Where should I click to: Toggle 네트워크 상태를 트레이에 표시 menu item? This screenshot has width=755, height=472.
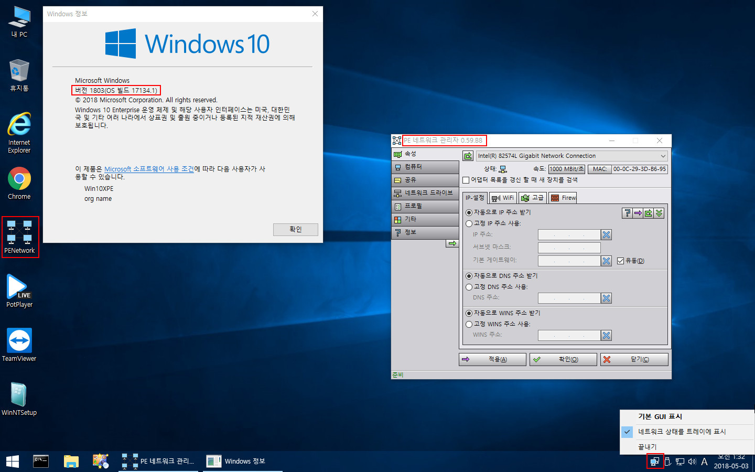point(687,432)
